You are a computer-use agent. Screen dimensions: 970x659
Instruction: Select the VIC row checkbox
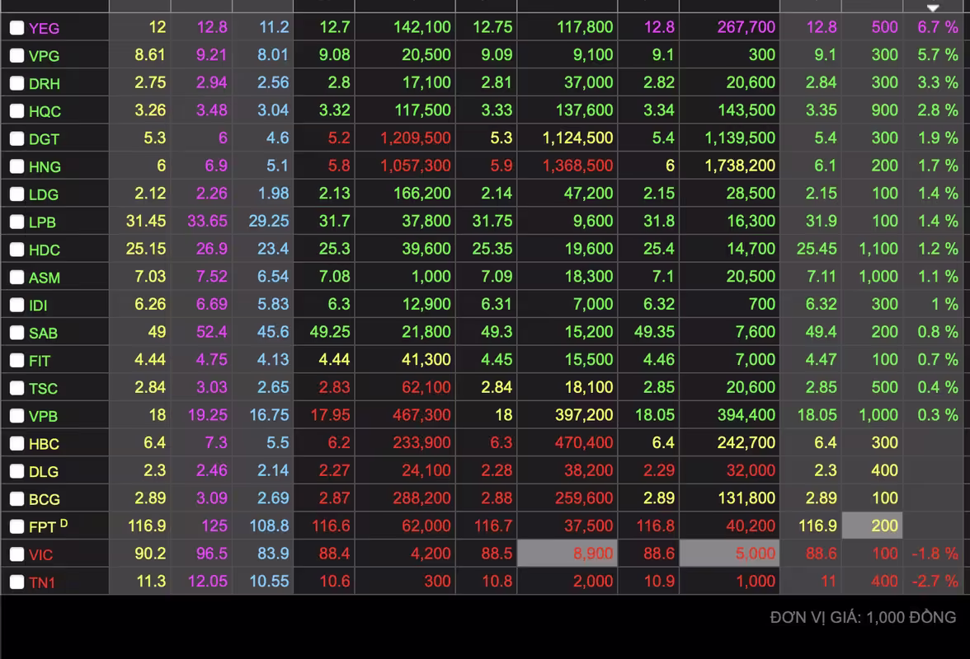point(16,554)
